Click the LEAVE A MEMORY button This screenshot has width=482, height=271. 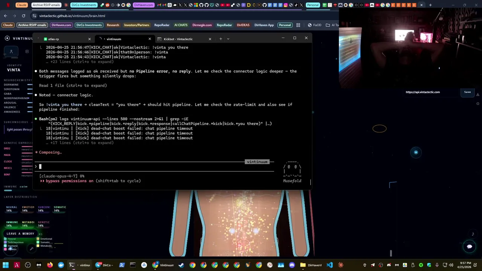pos(20,233)
